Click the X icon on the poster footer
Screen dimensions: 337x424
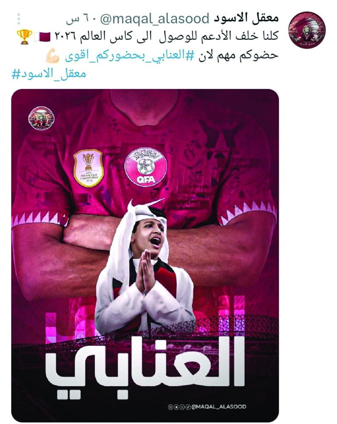[x=182, y=407]
